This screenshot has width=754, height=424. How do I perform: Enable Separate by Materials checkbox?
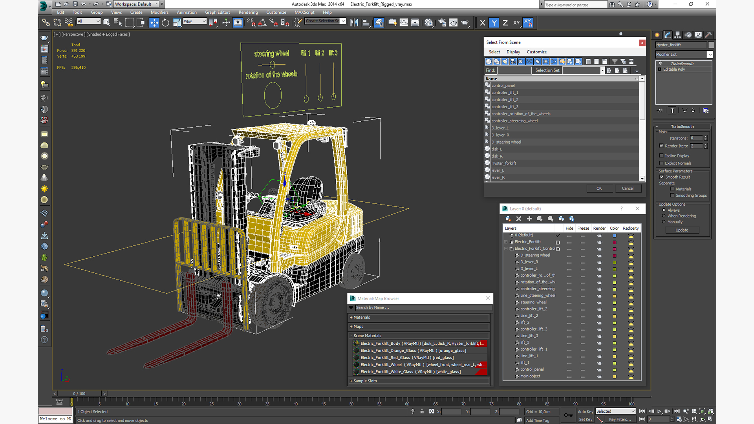coord(672,189)
